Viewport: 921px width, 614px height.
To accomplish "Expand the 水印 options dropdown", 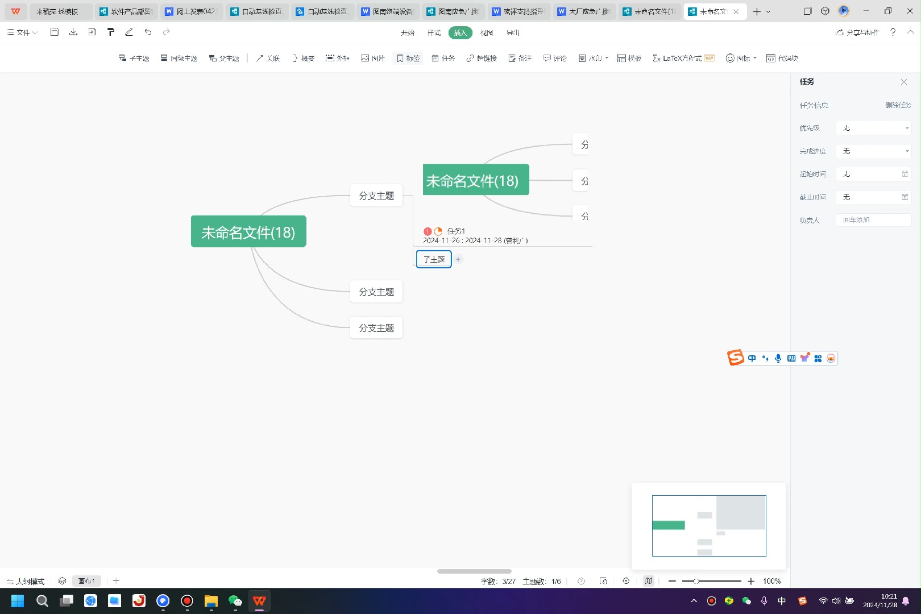I will (x=606, y=57).
